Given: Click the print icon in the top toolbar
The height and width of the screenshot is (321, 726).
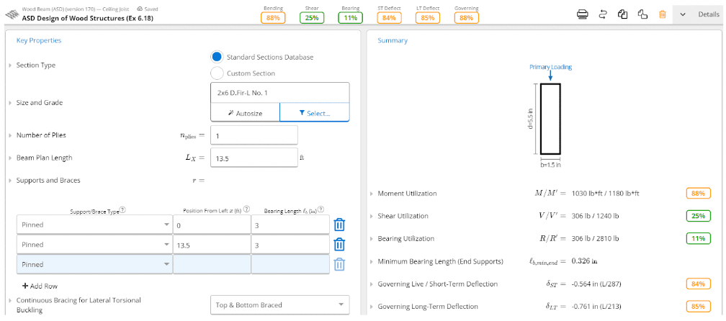Looking at the screenshot, I should coord(583,14).
